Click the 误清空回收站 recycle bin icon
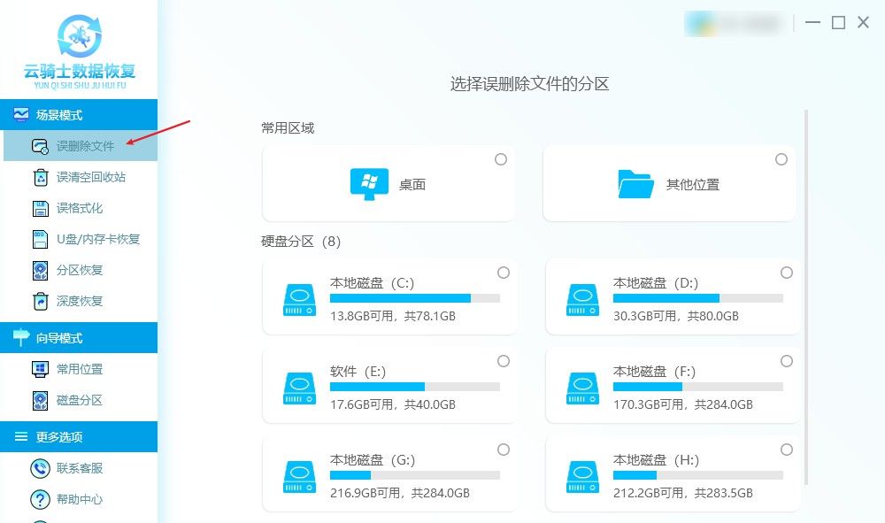The width and height of the screenshot is (885, 523). tap(41, 177)
